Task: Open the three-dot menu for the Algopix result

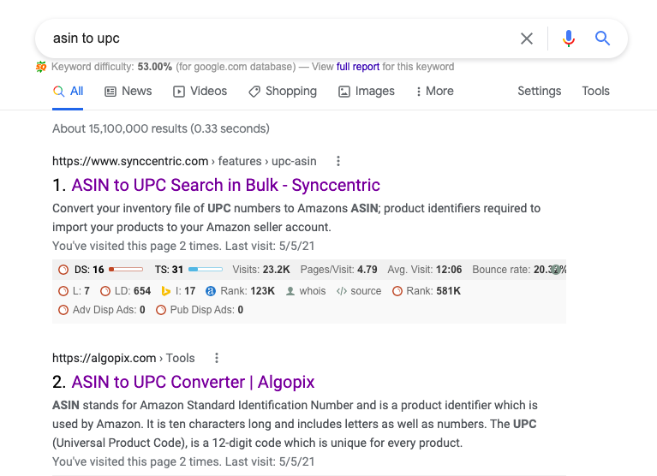Action: coord(217,358)
